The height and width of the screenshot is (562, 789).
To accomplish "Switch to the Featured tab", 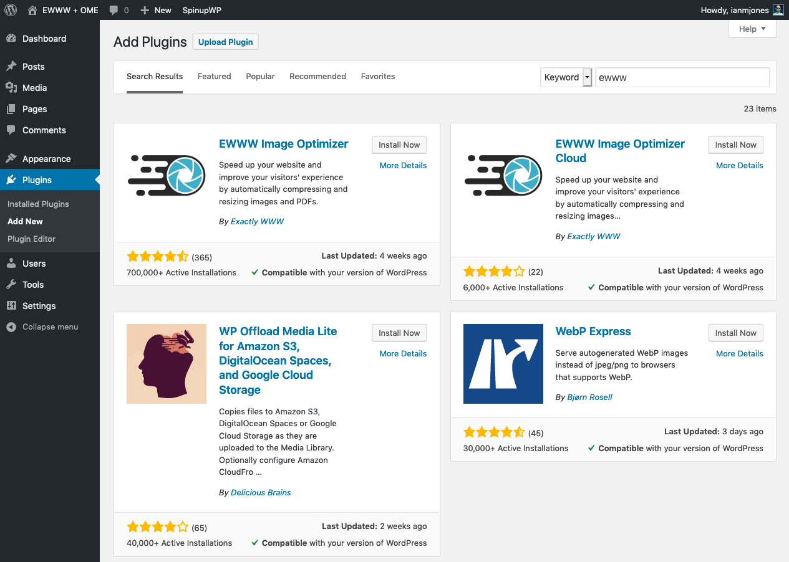I will tap(214, 77).
